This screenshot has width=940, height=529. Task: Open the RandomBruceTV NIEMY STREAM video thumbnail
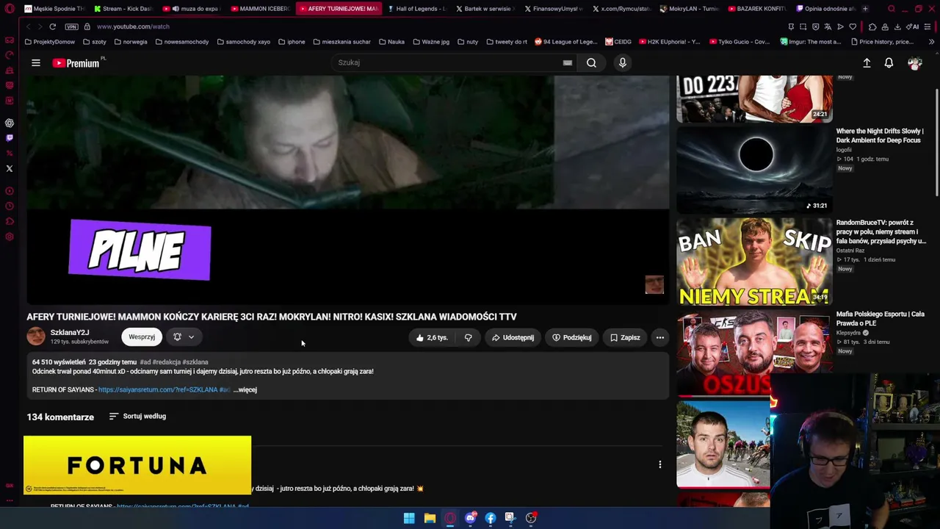tap(754, 261)
